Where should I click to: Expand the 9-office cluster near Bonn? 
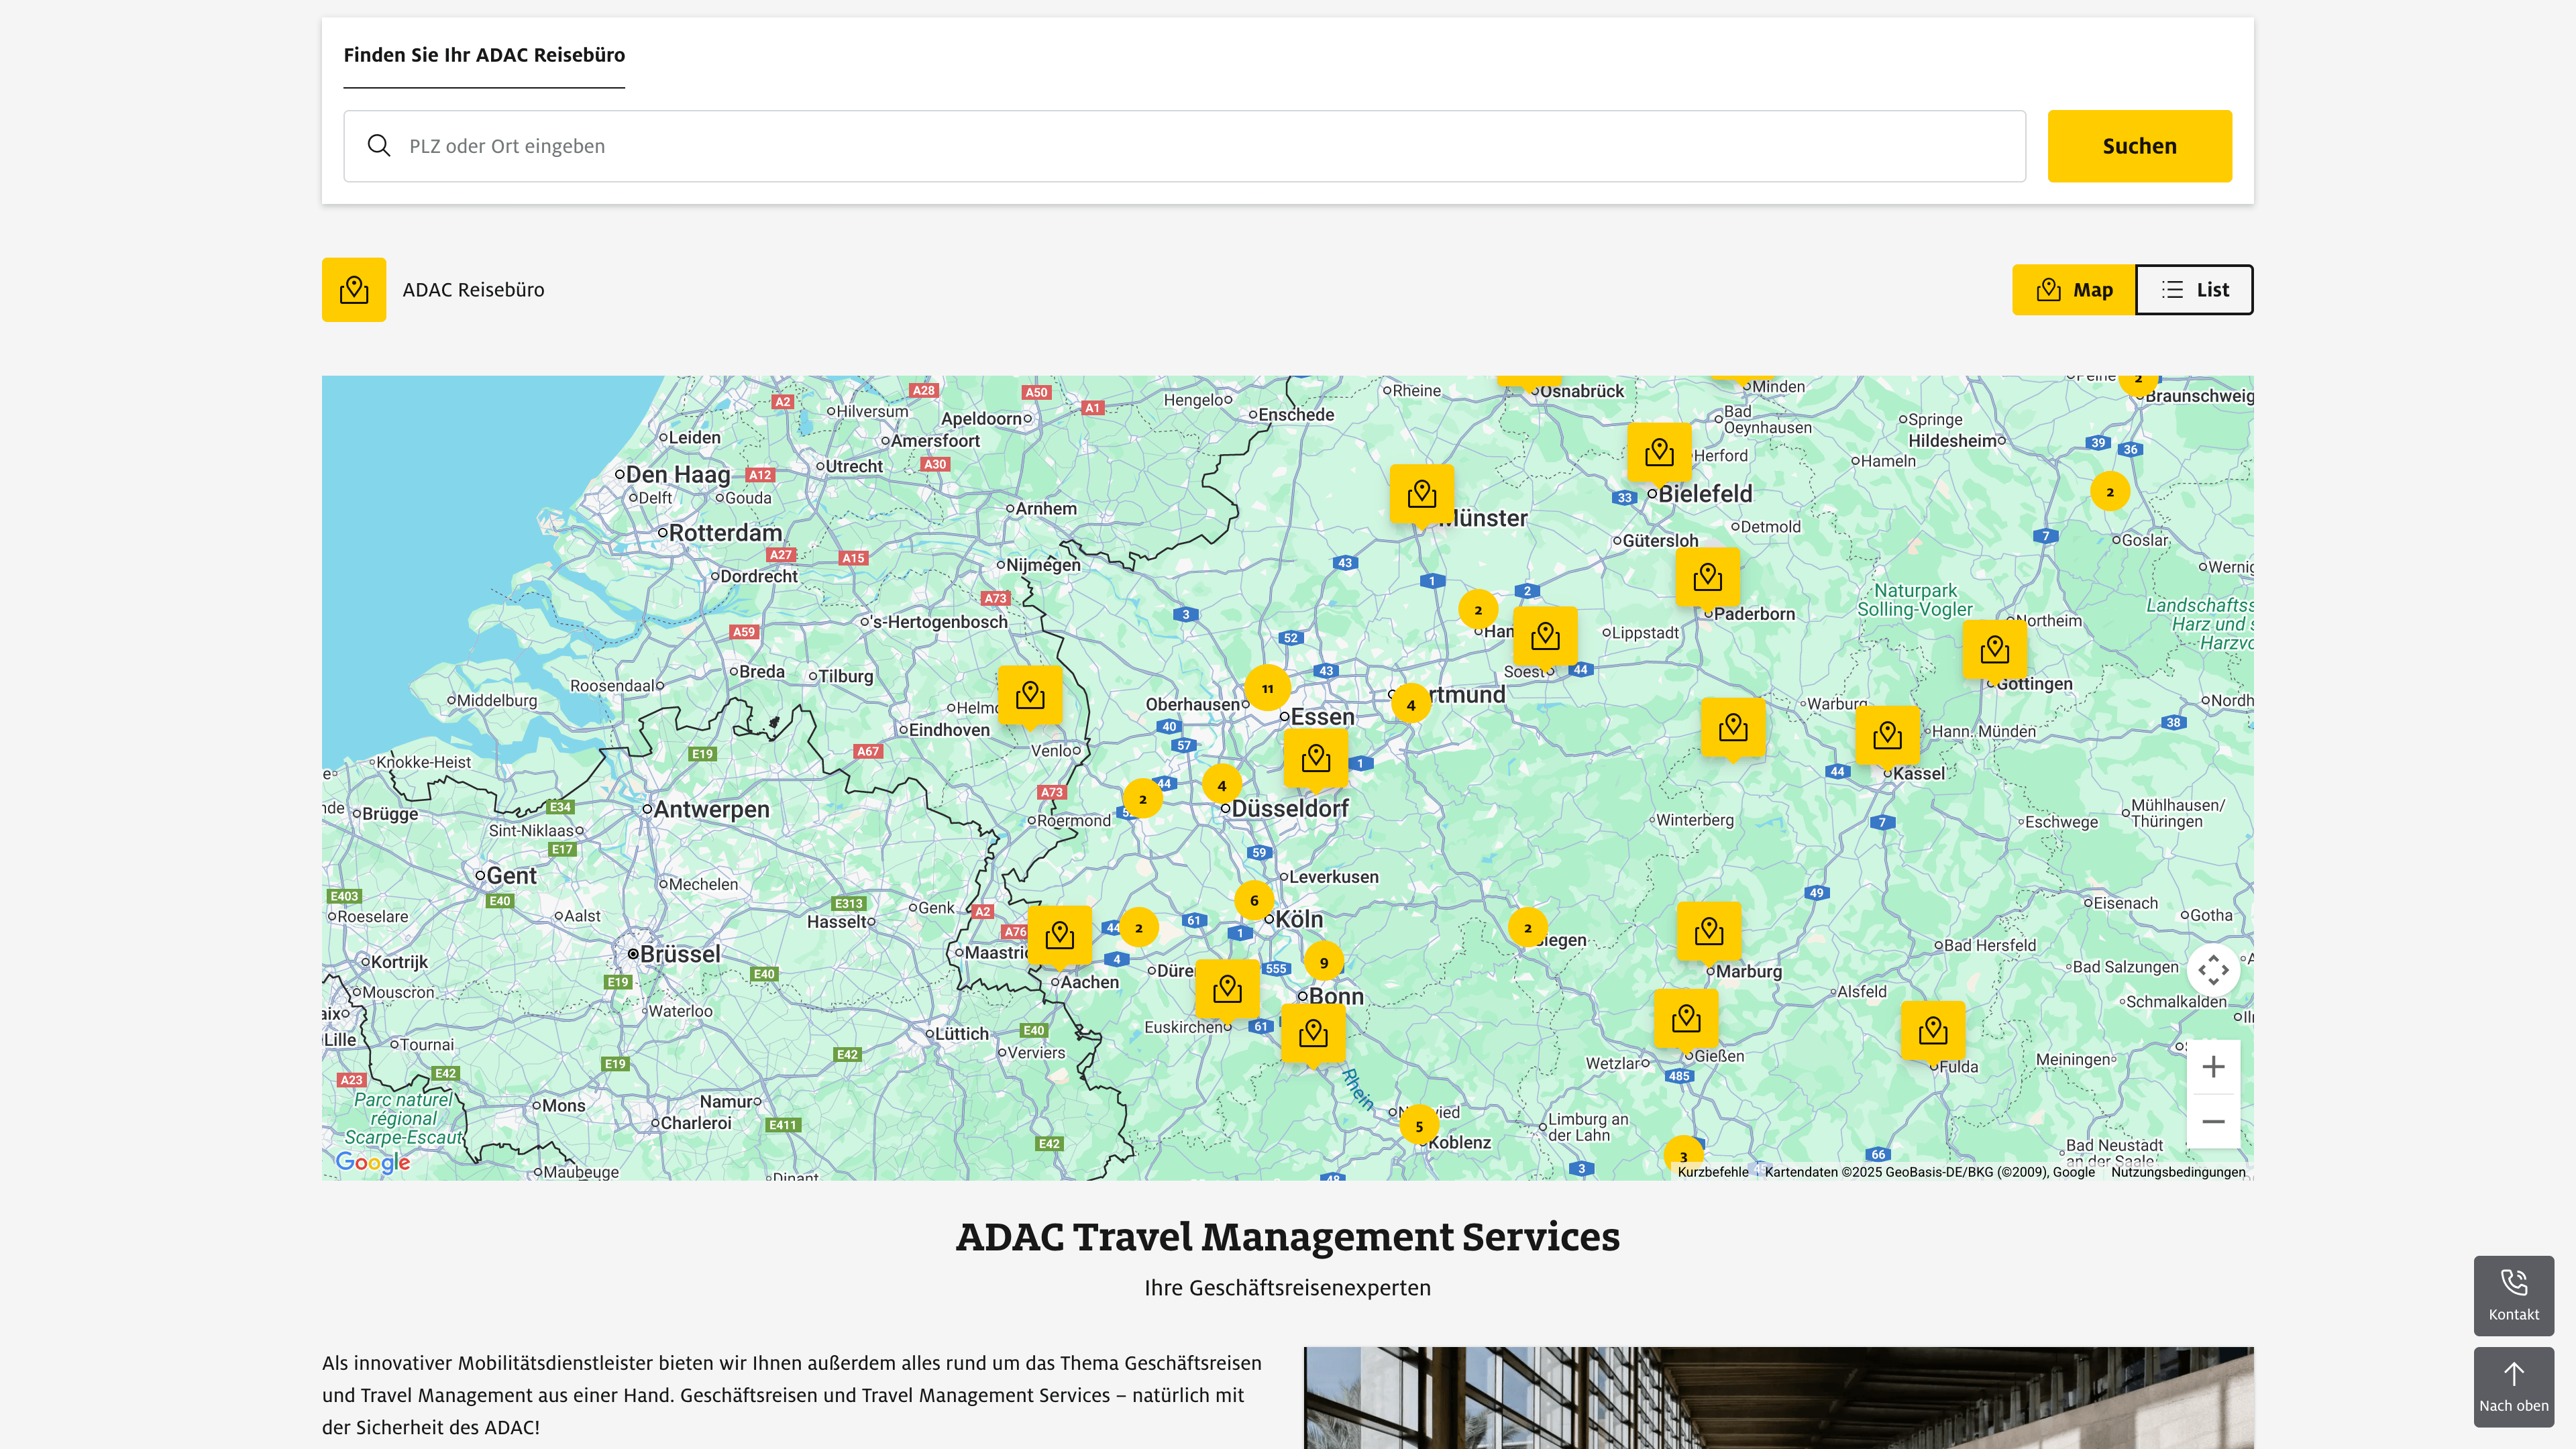click(x=1323, y=962)
